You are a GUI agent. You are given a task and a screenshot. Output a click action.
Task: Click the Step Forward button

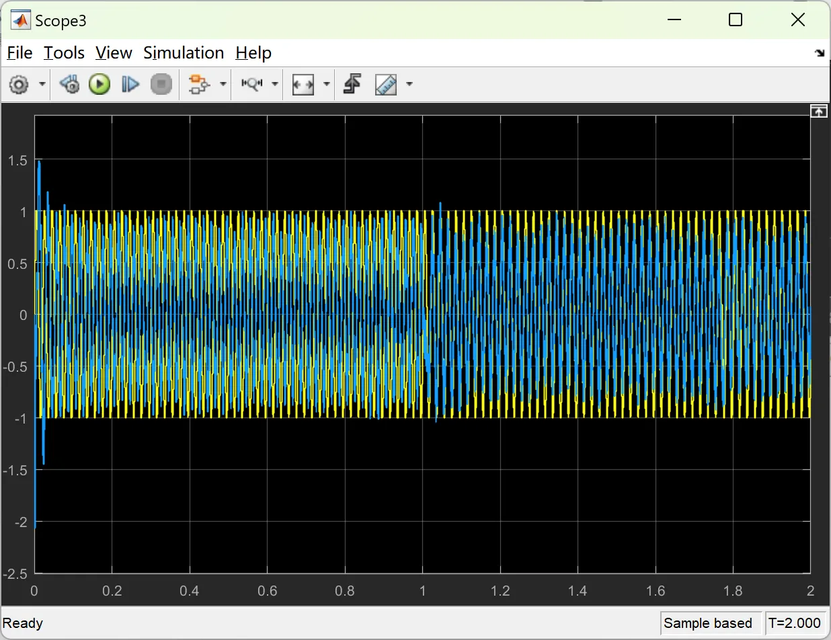click(130, 85)
